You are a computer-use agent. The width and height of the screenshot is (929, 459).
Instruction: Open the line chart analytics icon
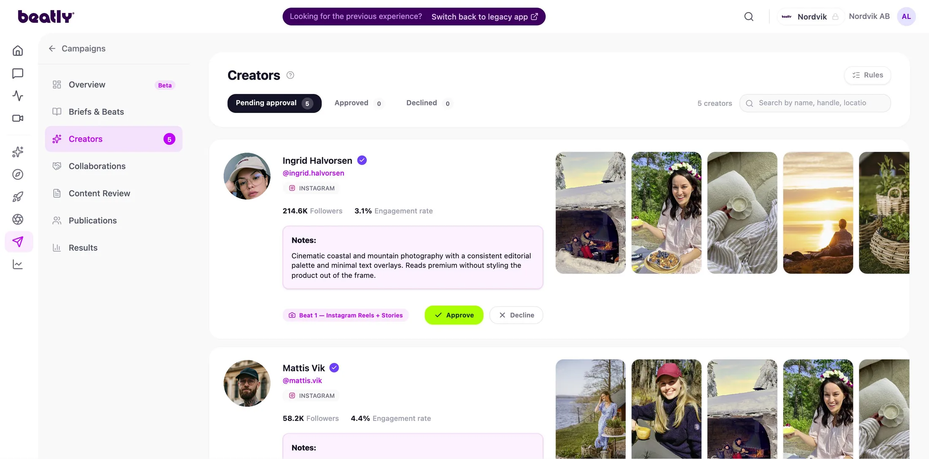click(x=18, y=264)
